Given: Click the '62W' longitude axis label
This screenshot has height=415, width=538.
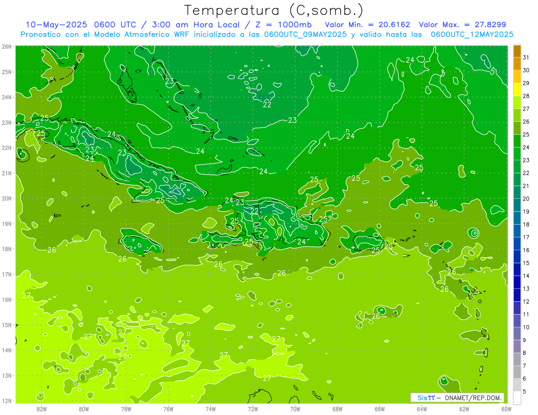Looking at the screenshot, I should pos(464,408).
